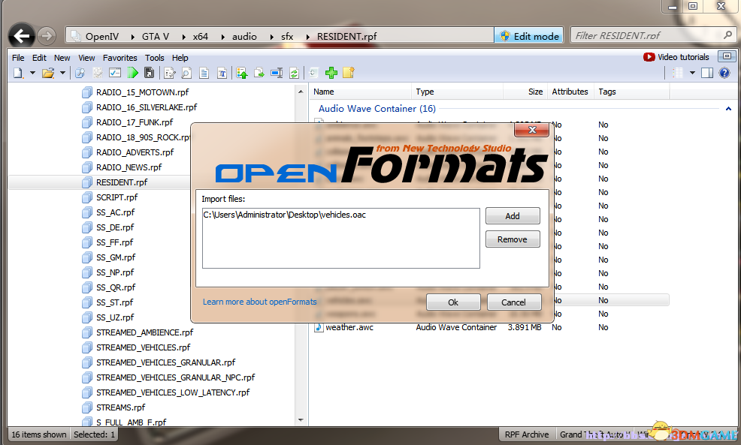
Task: Click the small panel button beside Video tutorials
Action: click(x=727, y=56)
